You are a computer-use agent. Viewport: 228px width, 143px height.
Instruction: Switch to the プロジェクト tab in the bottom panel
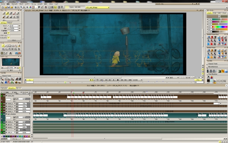pyautogui.click(x=4, y=88)
